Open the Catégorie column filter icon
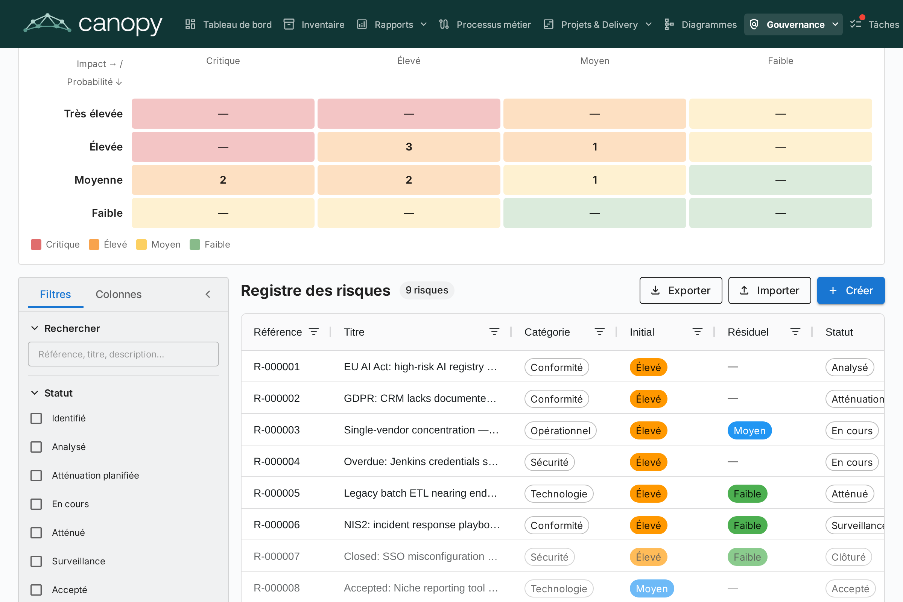 (x=599, y=332)
